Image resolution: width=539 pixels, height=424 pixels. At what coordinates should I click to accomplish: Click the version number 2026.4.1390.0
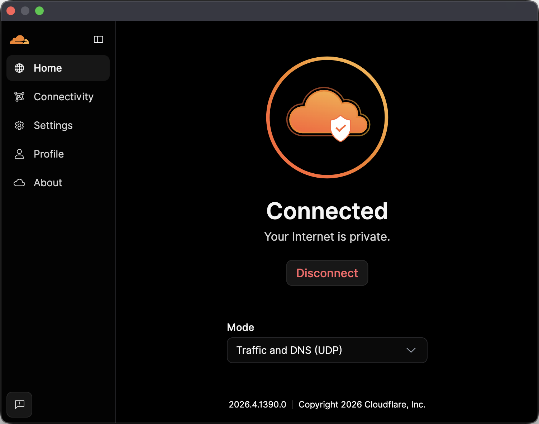(x=258, y=405)
